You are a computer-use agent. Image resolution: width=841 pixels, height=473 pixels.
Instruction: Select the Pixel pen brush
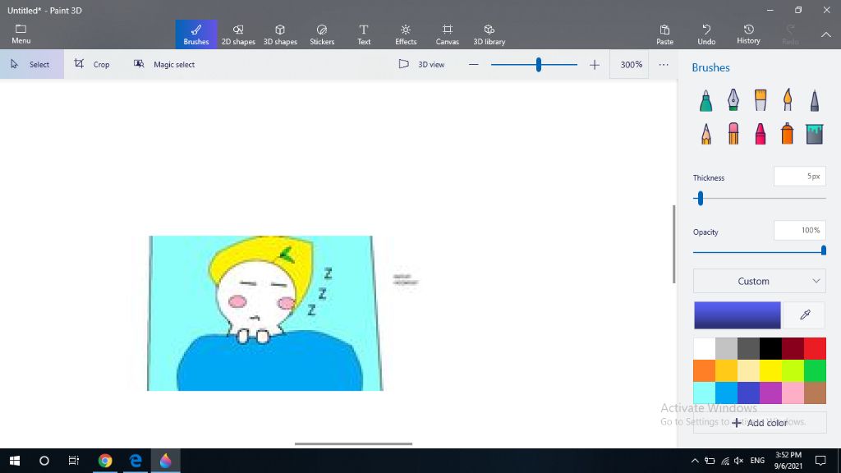coord(814,100)
